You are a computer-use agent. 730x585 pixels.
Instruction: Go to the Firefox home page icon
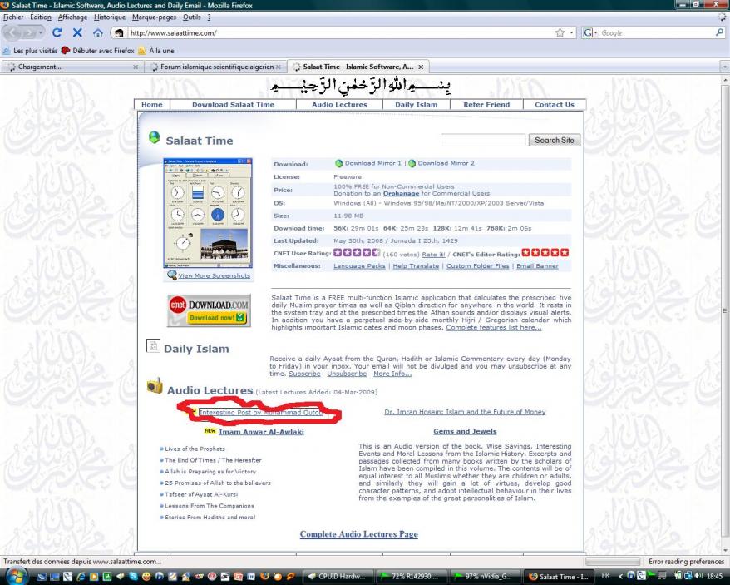(98, 32)
